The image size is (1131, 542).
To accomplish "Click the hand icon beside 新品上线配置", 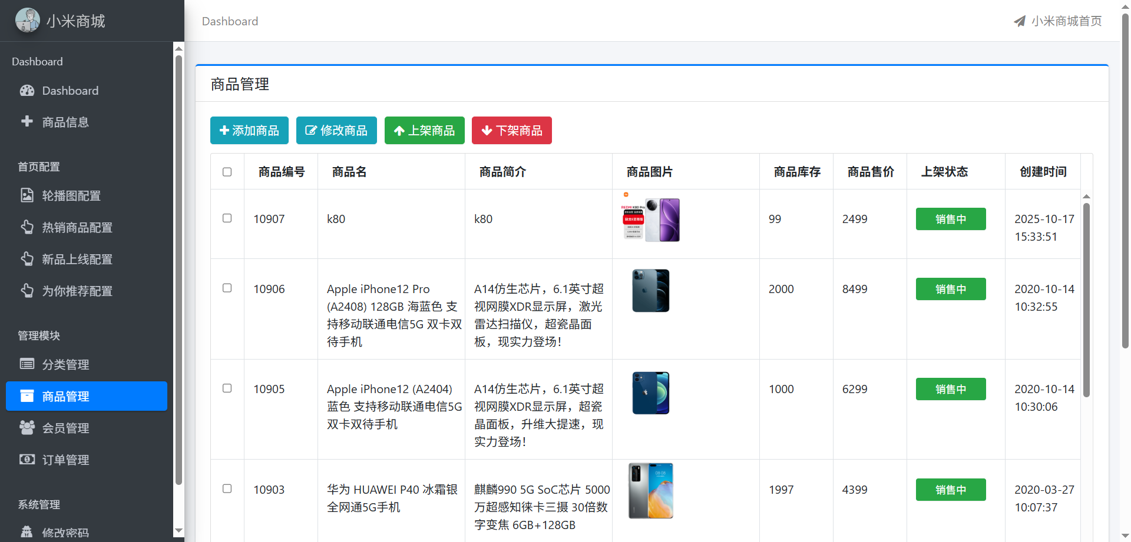I will [x=27, y=259].
